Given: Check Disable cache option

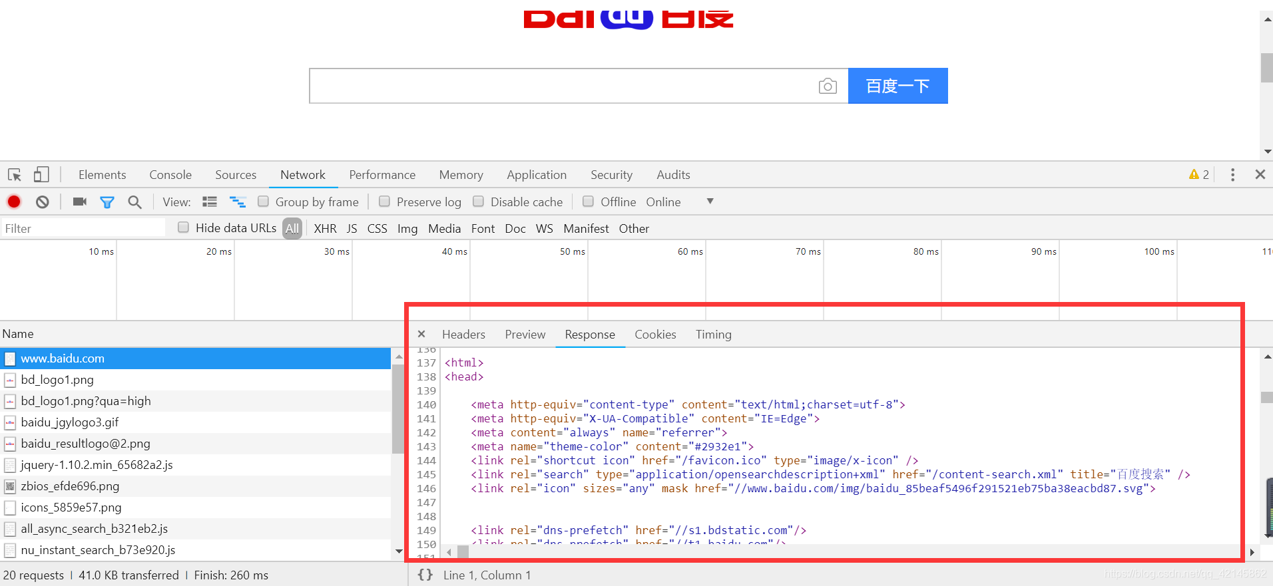Looking at the screenshot, I should (478, 202).
